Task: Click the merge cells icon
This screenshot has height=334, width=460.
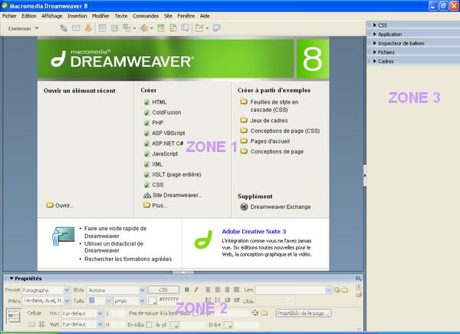Action: 31,324
